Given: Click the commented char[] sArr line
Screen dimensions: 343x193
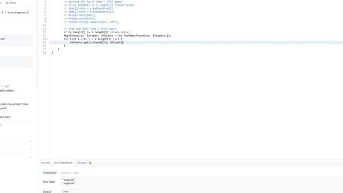Looking at the screenshot, I should [x=89, y=9].
